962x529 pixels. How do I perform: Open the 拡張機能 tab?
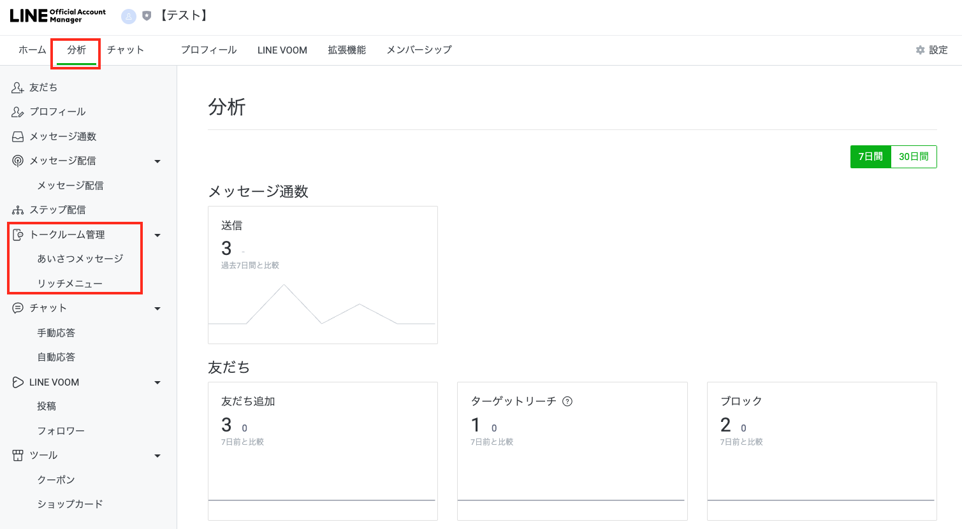click(x=347, y=50)
